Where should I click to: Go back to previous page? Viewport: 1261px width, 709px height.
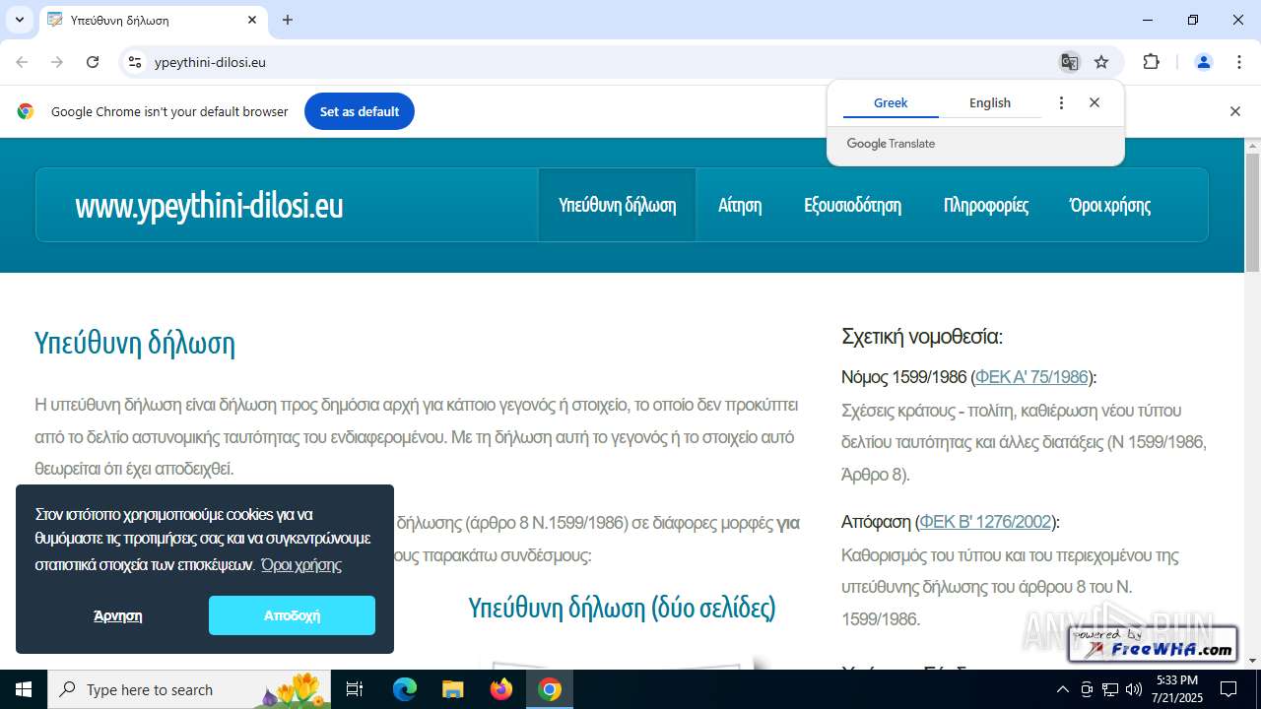[x=22, y=62]
